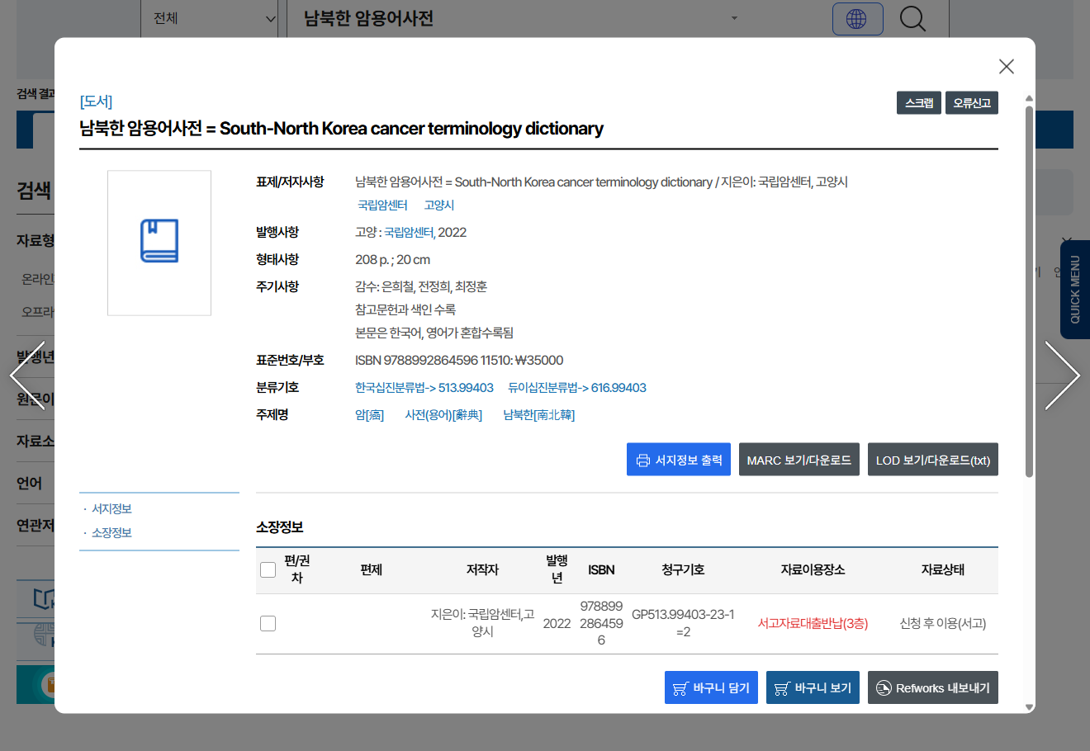Check the select-all checkbox in holdings header
Screen dimensions: 1090x751
pyautogui.click(x=268, y=569)
